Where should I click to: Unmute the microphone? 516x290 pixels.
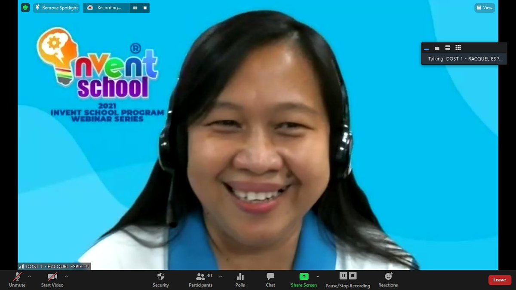(17, 279)
